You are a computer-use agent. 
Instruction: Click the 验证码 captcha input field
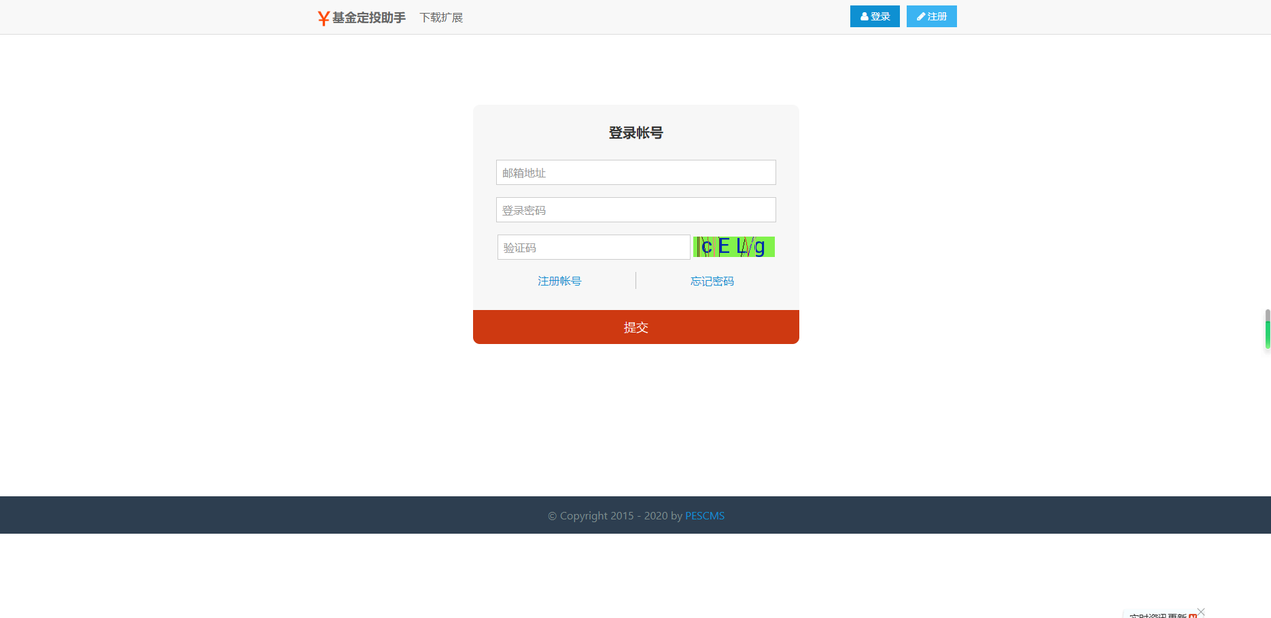pos(593,247)
